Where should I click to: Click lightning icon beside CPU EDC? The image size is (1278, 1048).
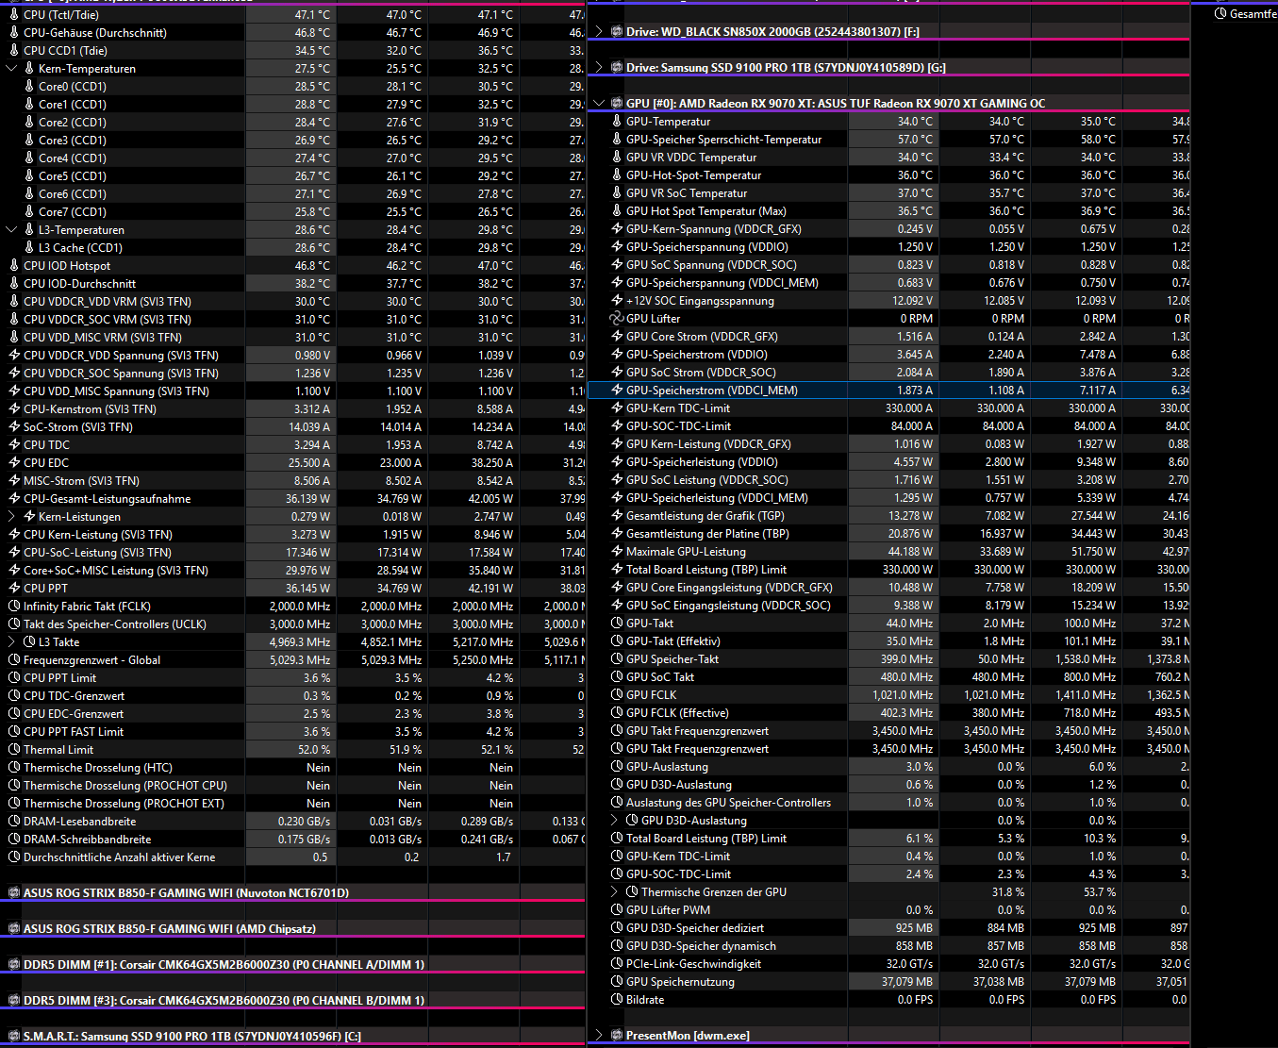coord(14,463)
